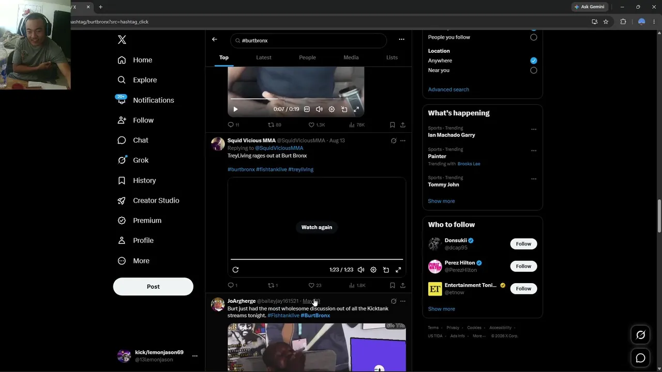Open the browser extensions menu
662x372 pixels.
coord(623,22)
